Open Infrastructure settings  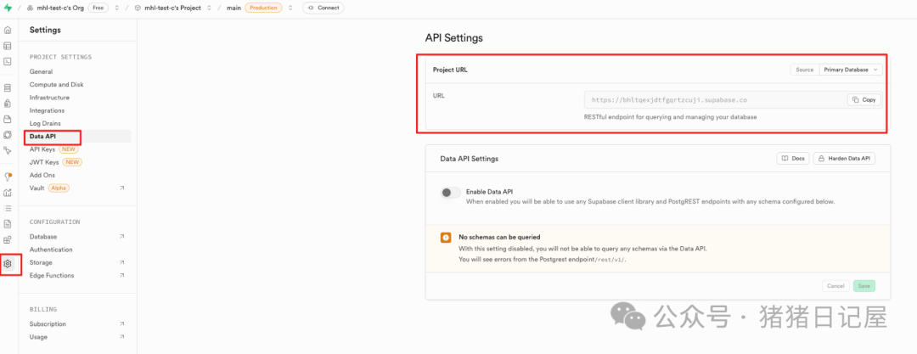tap(49, 98)
